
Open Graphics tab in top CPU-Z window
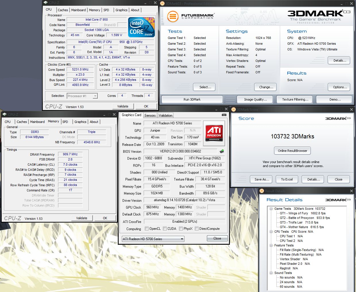click(121, 10)
